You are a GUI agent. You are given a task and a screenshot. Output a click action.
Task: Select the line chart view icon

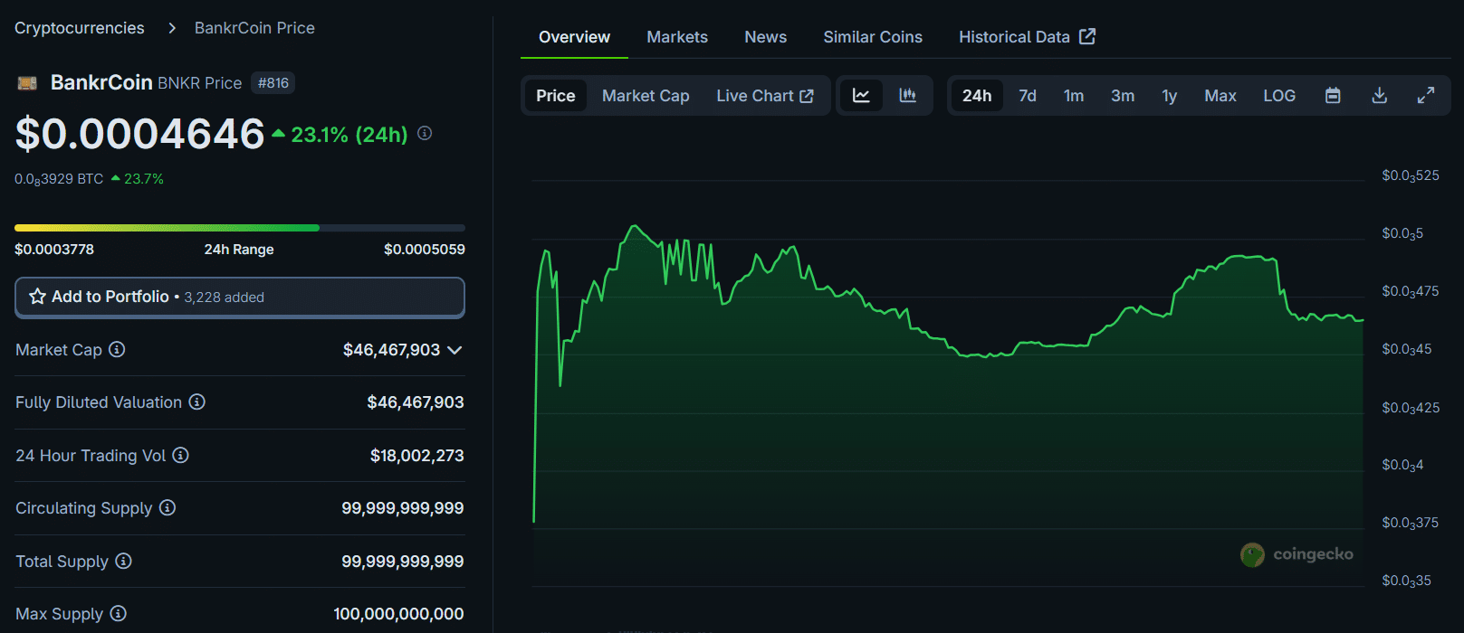(x=861, y=96)
